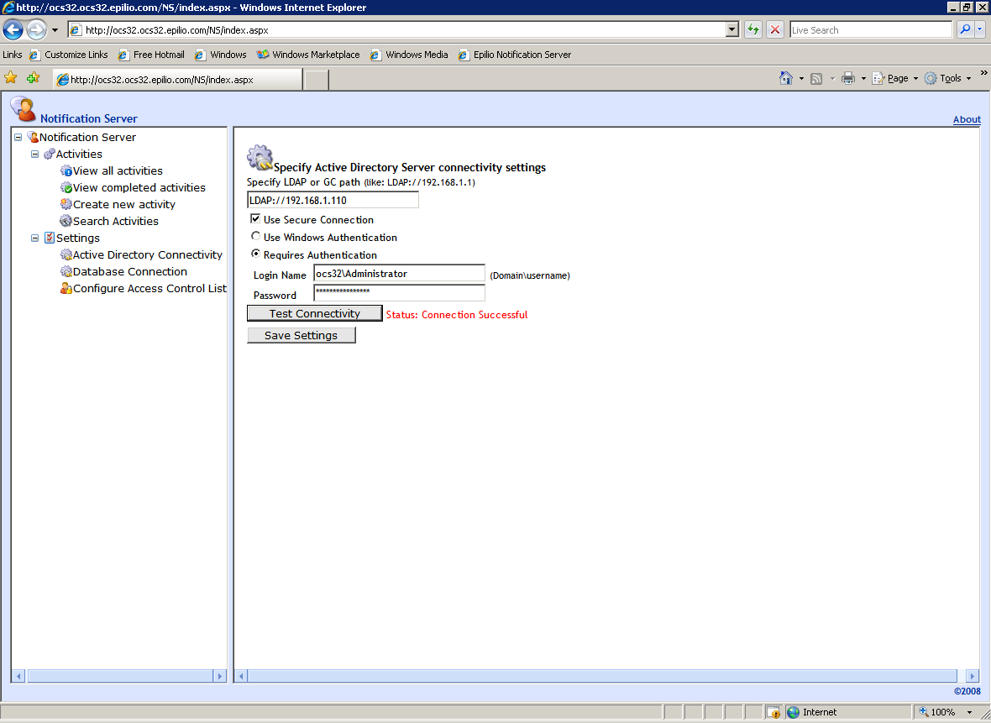
Task: Click the Home icon in command bar
Action: pyautogui.click(x=785, y=78)
